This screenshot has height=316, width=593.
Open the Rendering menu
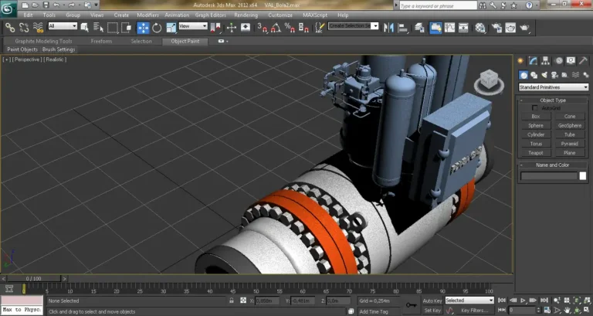(x=246, y=15)
